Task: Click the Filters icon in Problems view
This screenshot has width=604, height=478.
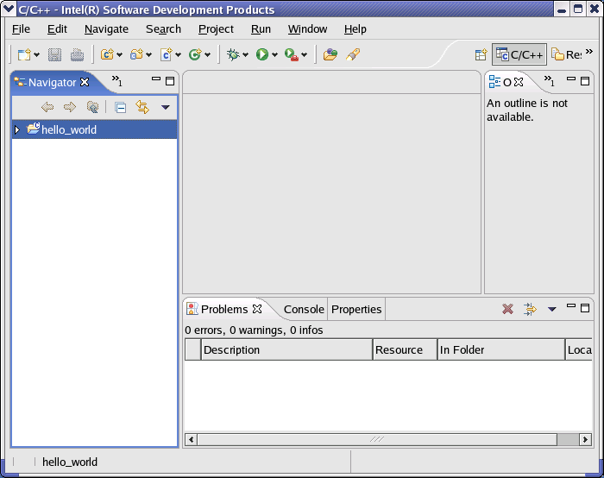Action: [530, 309]
